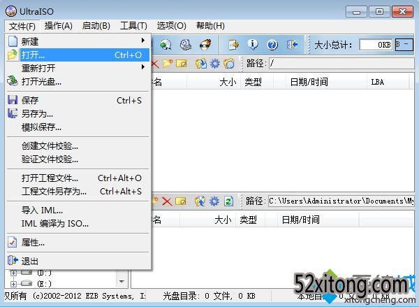The height and width of the screenshot is (307, 419).
Task: Click the document with arrow toolbar icon
Action: coord(233,45)
